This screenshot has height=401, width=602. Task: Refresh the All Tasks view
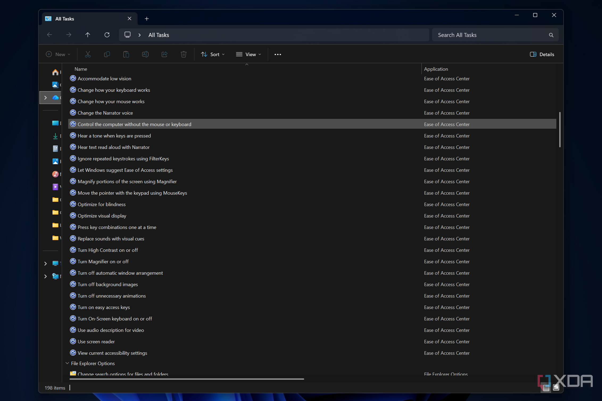(107, 35)
